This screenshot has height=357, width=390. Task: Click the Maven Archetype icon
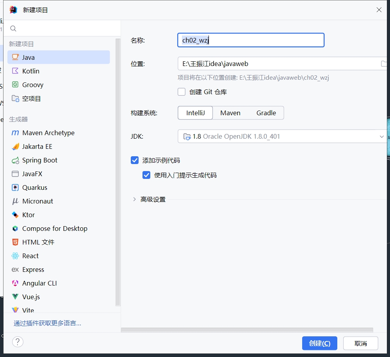coord(15,133)
